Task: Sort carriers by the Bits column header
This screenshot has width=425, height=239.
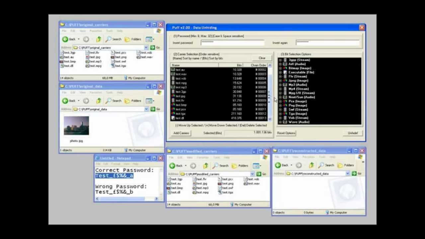Action: tap(231, 65)
